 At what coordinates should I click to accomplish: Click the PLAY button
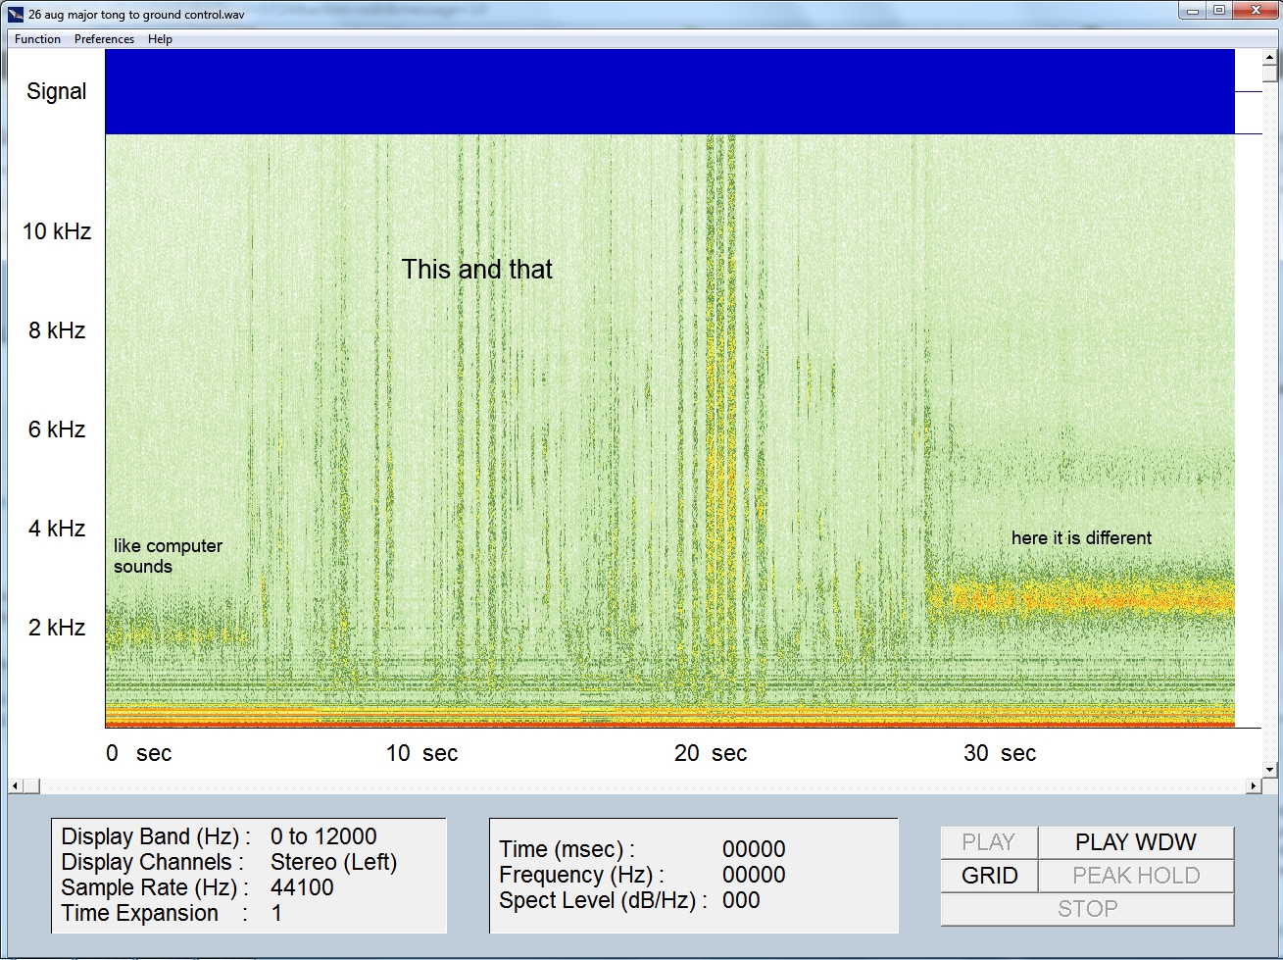988,842
